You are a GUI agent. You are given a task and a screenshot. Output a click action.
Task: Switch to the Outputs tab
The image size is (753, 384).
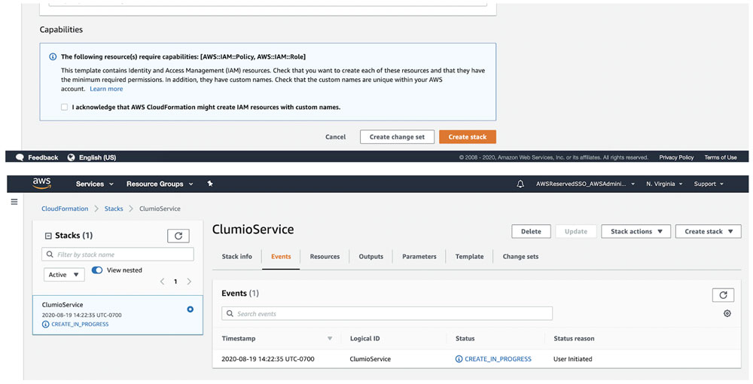(x=370, y=256)
